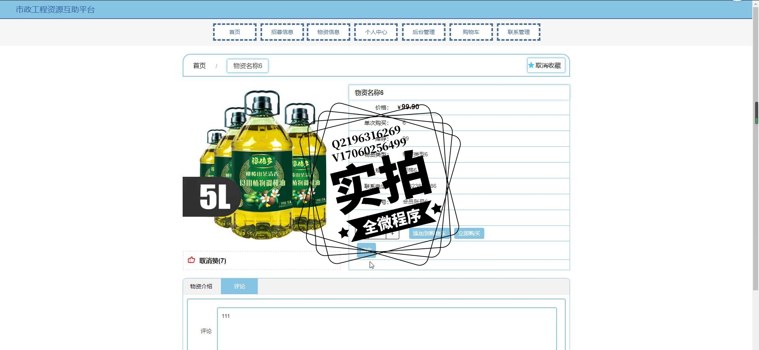Open the 招募信息 navigation item
The image size is (759, 350).
pos(282,32)
